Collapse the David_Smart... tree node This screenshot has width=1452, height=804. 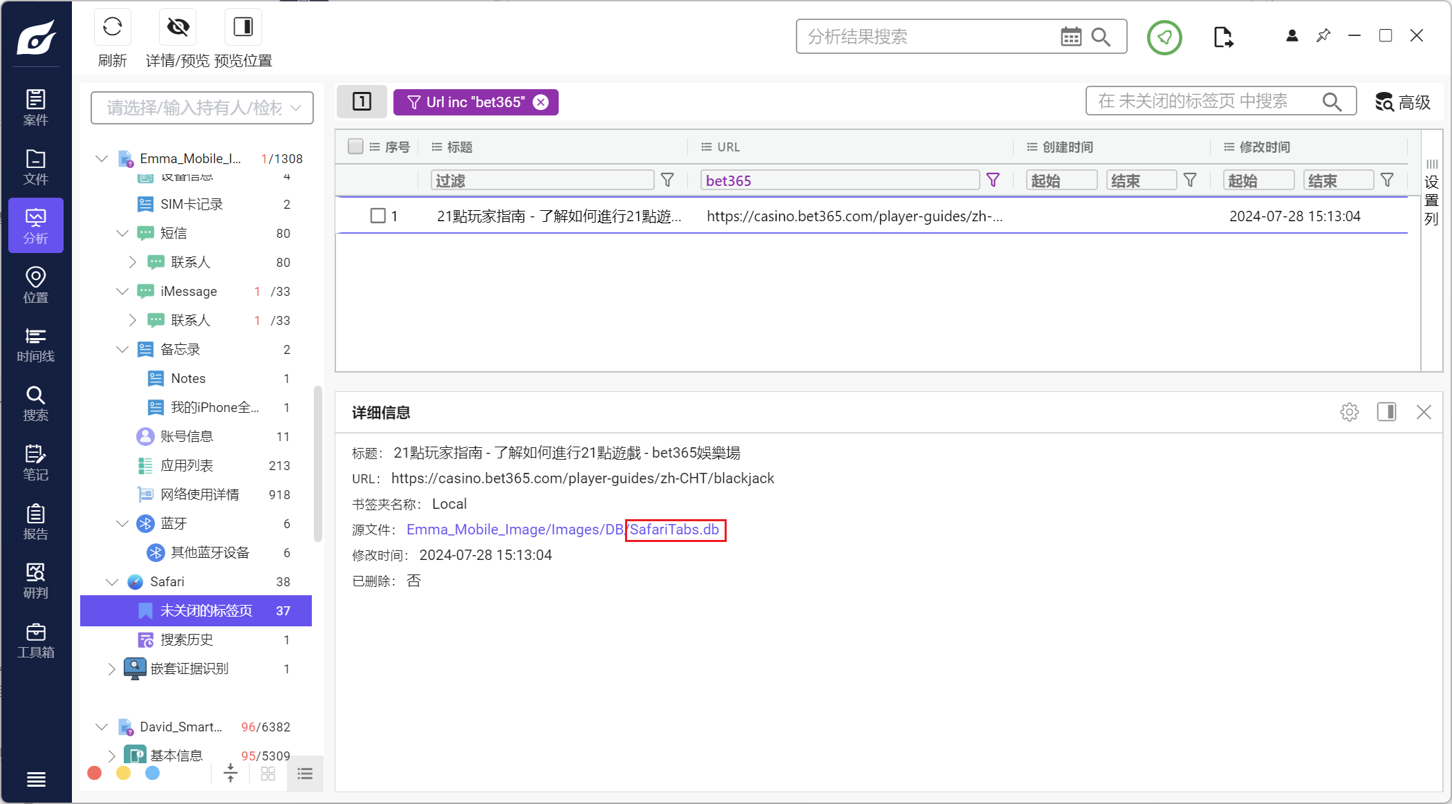(102, 727)
